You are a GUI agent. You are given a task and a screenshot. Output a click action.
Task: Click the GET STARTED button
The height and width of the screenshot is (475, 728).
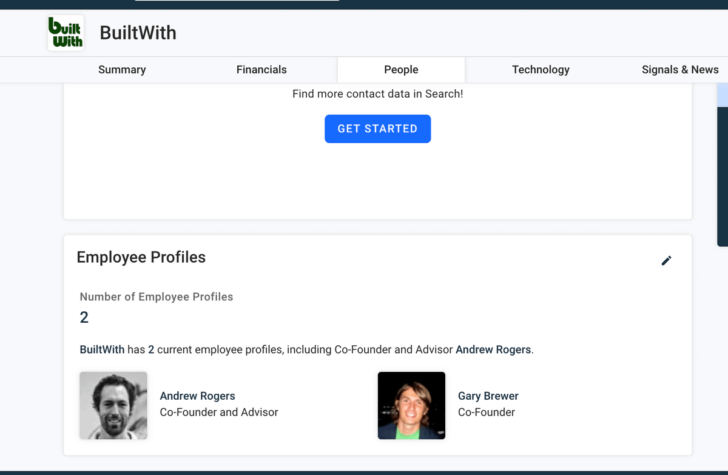click(x=377, y=129)
